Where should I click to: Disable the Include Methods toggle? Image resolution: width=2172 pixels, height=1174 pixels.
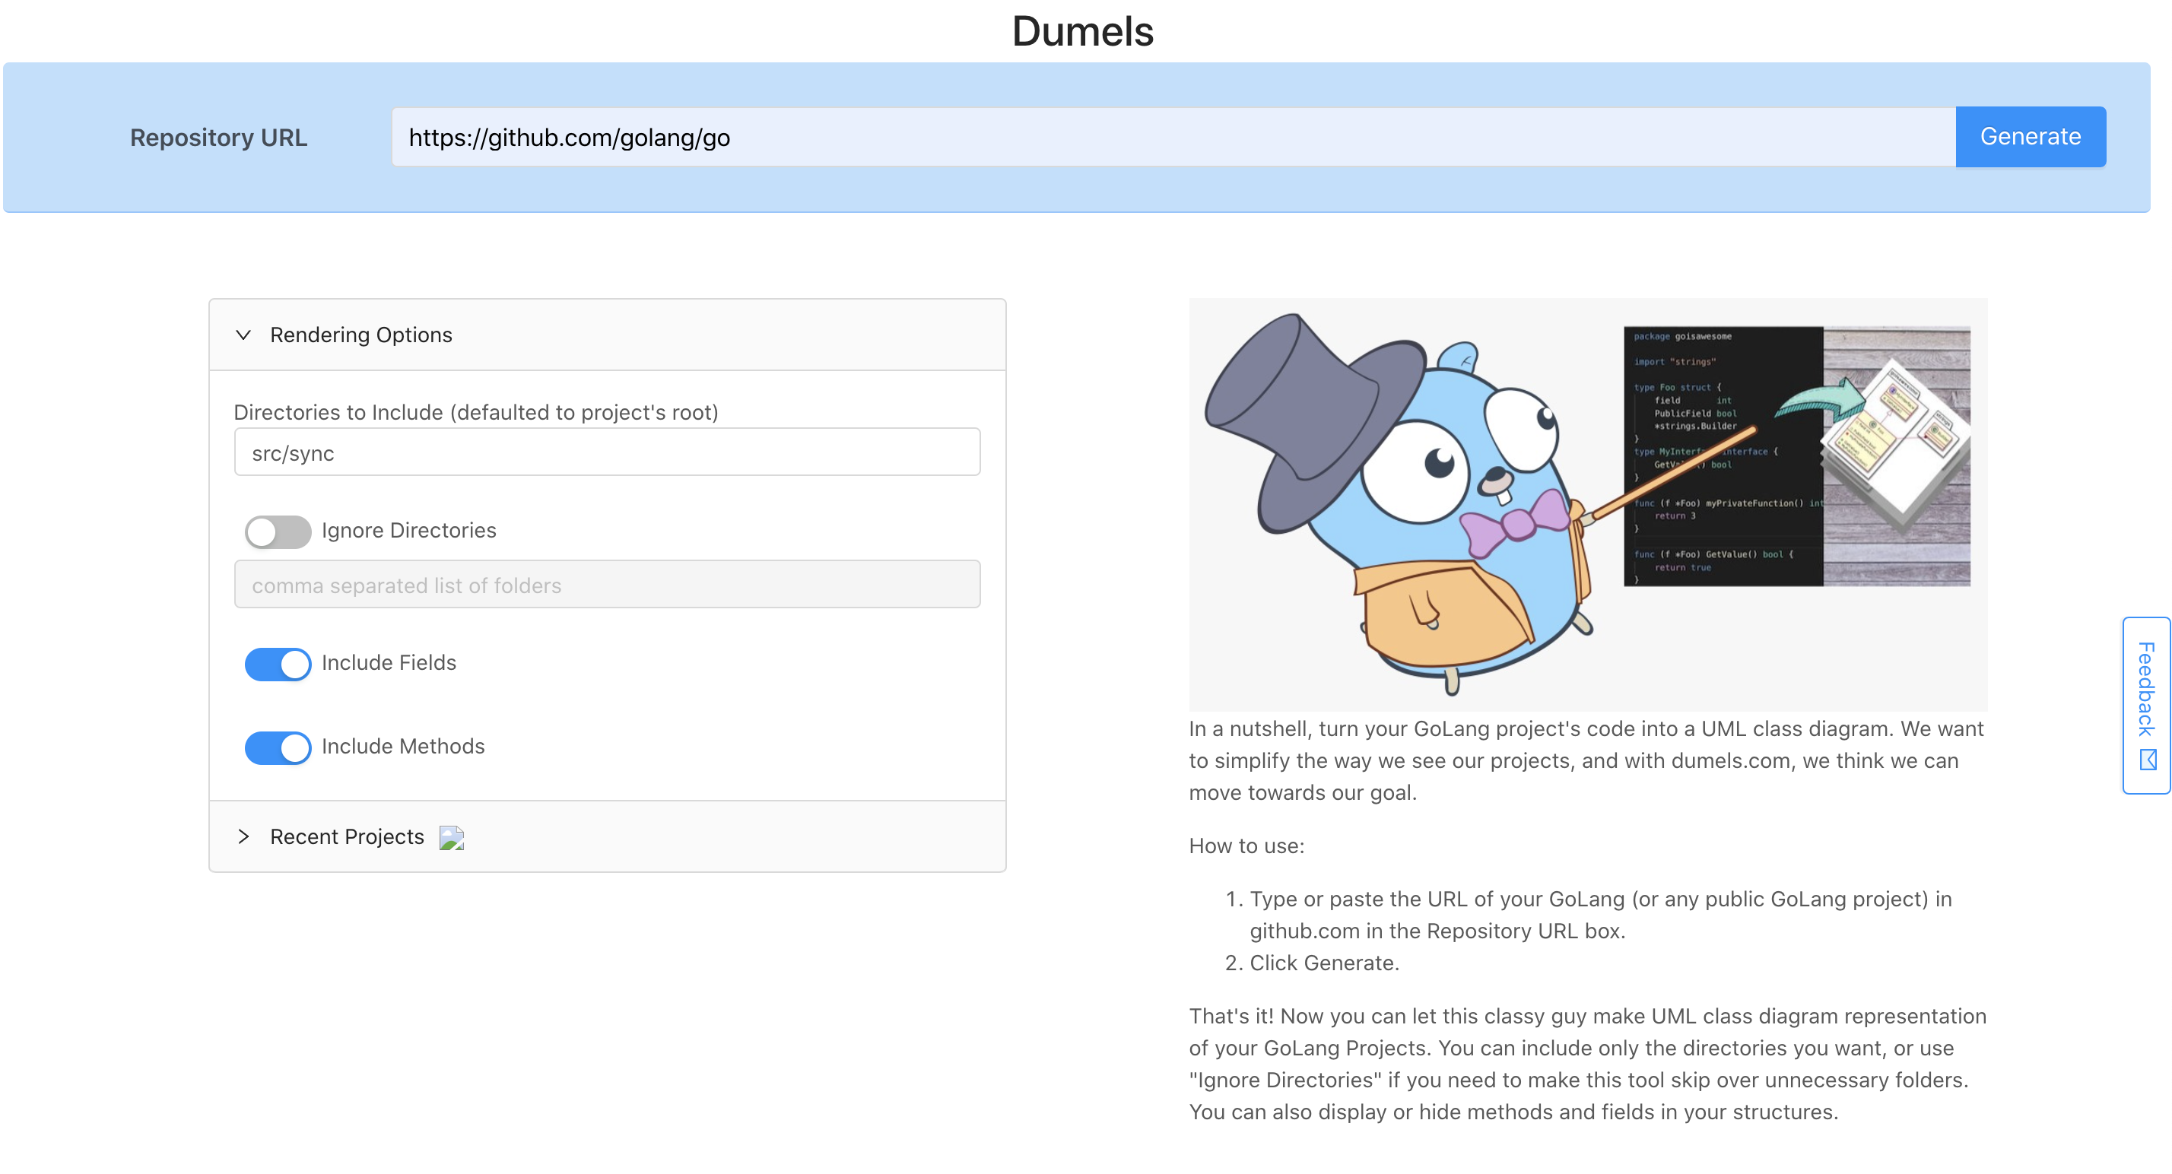click(x=278, y=747)
